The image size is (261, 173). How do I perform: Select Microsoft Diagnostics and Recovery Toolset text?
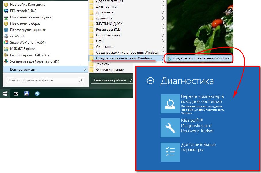197,126
